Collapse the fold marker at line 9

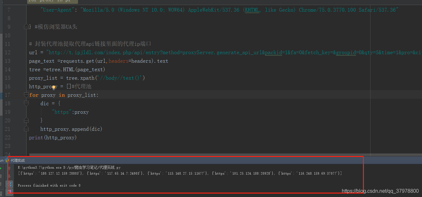click(26, 27)
